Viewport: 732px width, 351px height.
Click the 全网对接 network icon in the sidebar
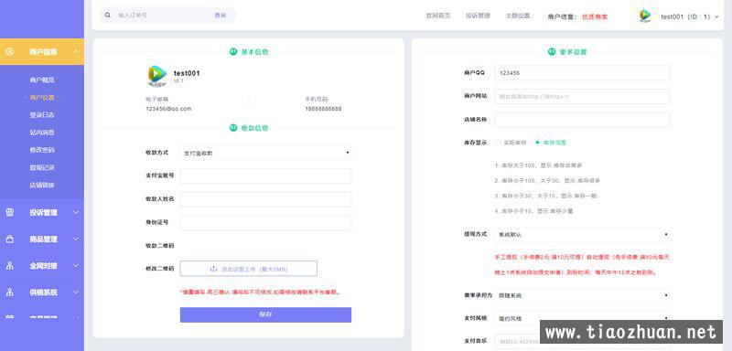[x=10, y=266]
